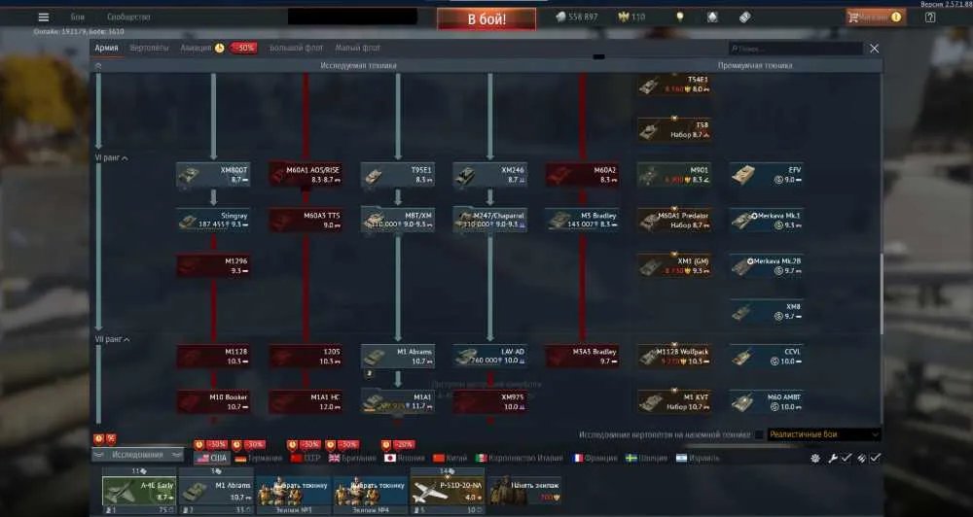Expand the M1 Abrams vehicle group
Viewport: 973px width, 517px height.
click(398, 356)
